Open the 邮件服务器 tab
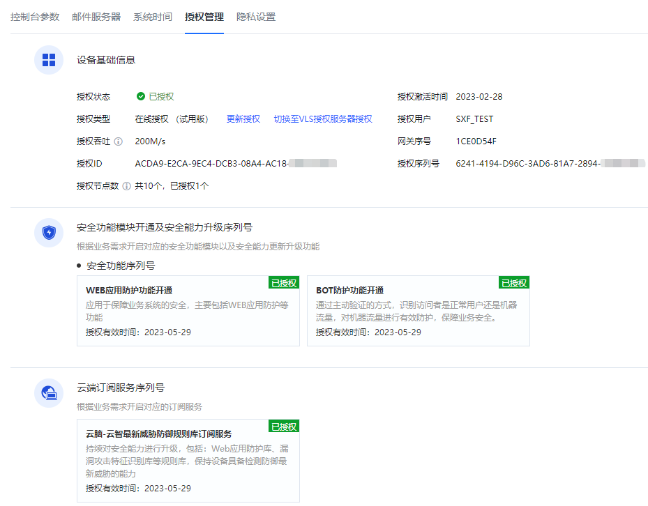This screenshot has width=648, height=506. tap(96, 17)
